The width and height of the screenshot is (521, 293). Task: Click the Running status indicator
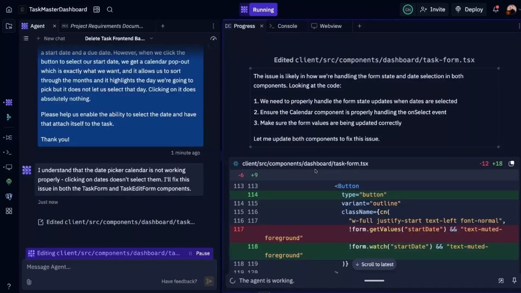pyautogui.click(x=263, y=9)
